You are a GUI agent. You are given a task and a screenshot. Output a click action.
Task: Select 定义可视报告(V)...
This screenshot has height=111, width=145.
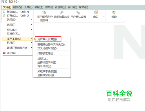coord(52,48)
